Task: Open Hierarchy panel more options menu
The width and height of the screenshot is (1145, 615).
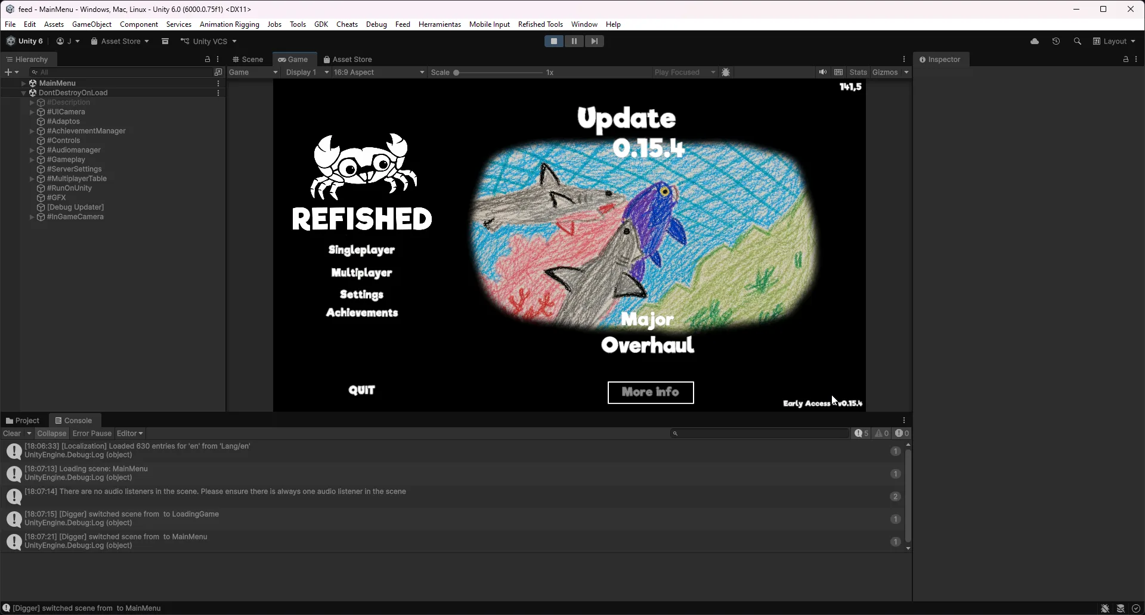Action: (218, 60)
